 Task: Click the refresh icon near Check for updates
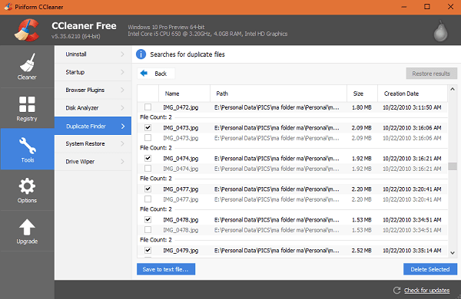tap(397, 291)
